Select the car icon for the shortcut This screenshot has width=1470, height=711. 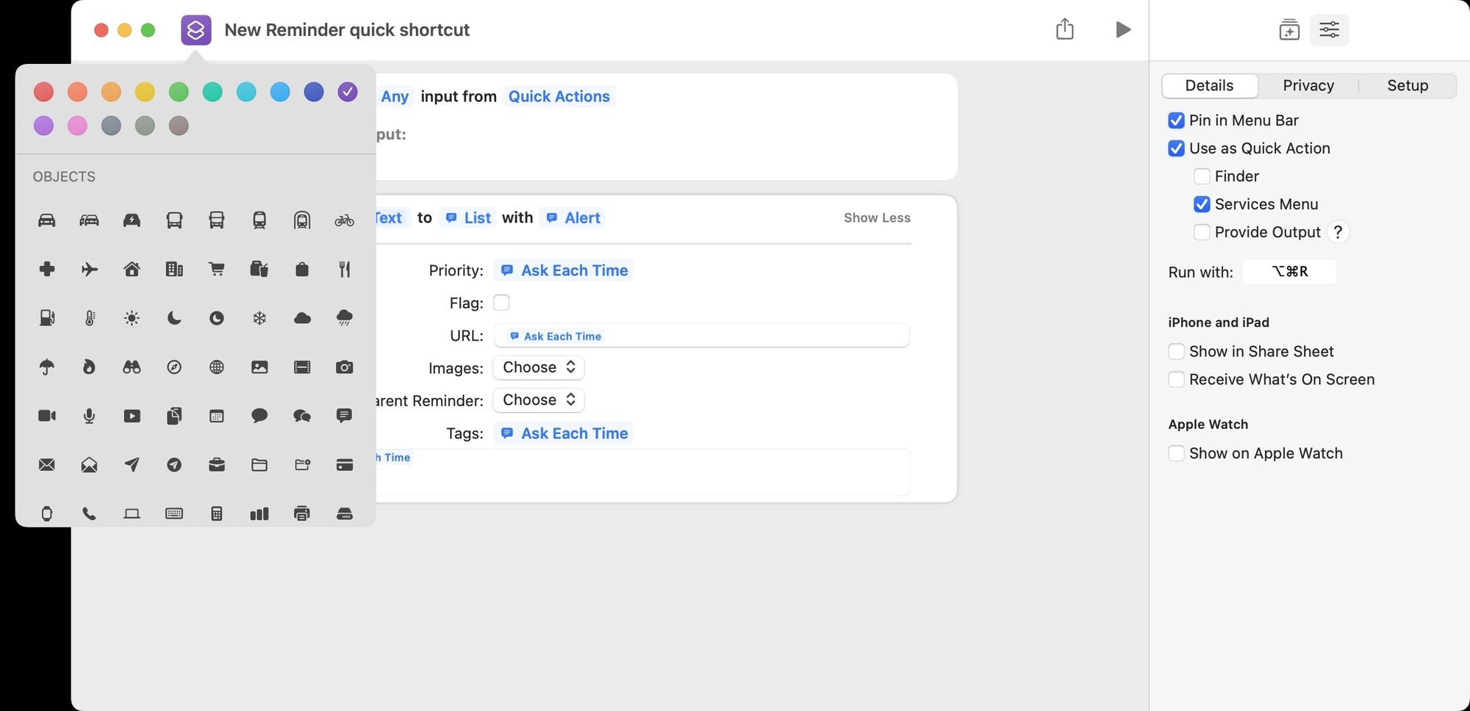point(46,220)
